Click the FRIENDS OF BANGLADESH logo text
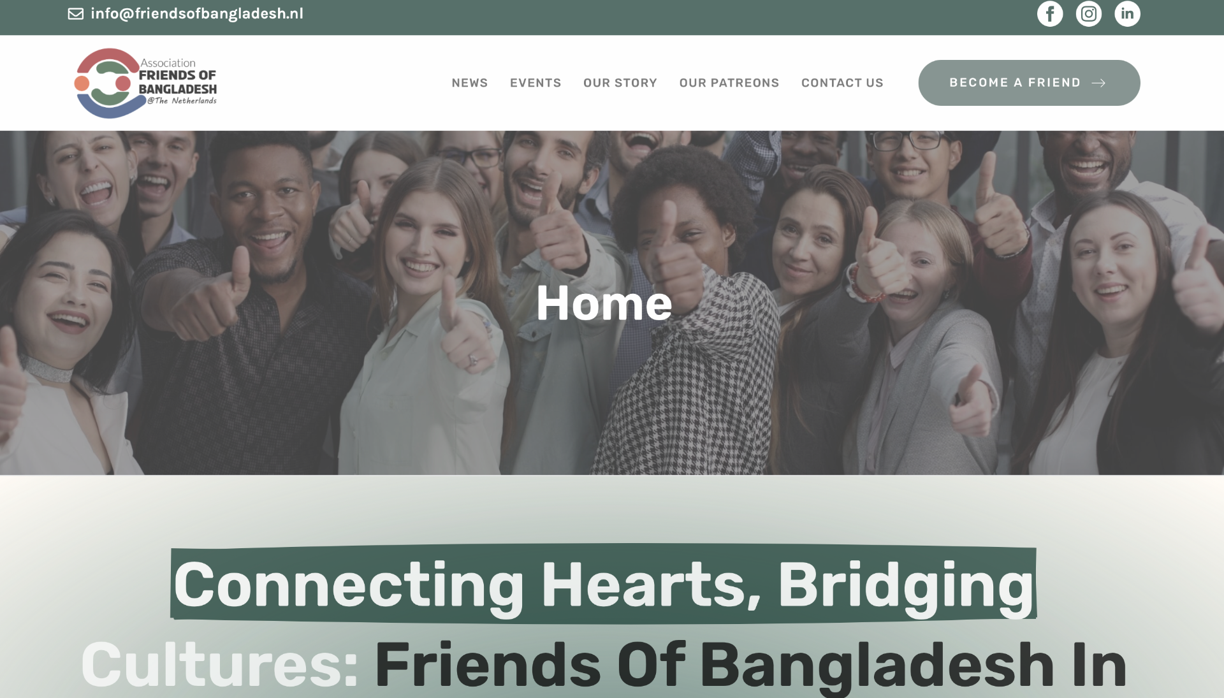Screen dimensions: 1224x698 click(178, 82)
